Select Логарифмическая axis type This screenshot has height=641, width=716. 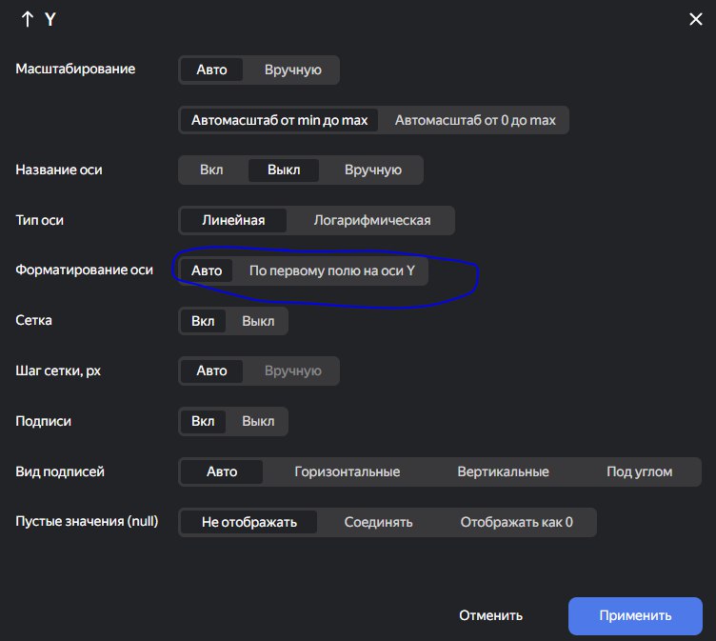(371, 220)
